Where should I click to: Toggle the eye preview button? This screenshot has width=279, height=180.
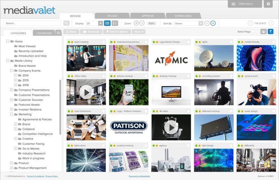[264, 32]
